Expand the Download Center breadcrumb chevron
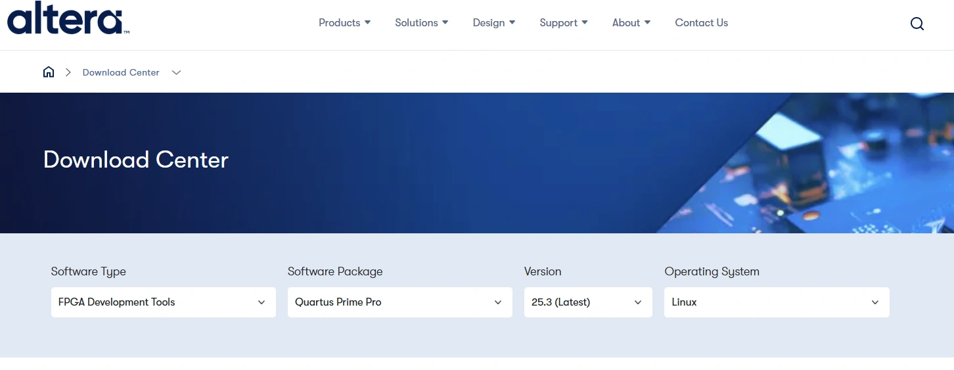The width and height of the screenshot is (954, 370). click(x=176, y=72)
